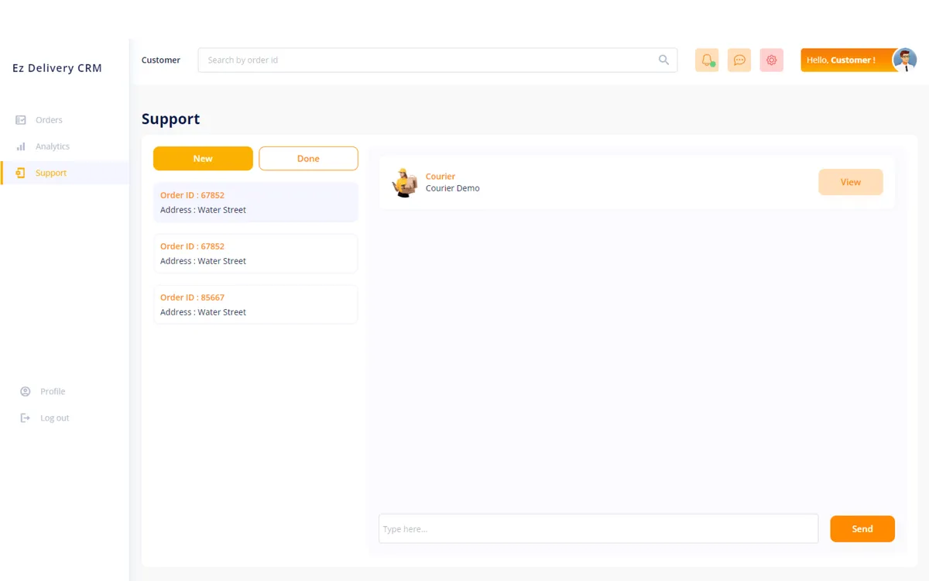Click the Support page heading

pyautogui.click(x=170, y=119)
